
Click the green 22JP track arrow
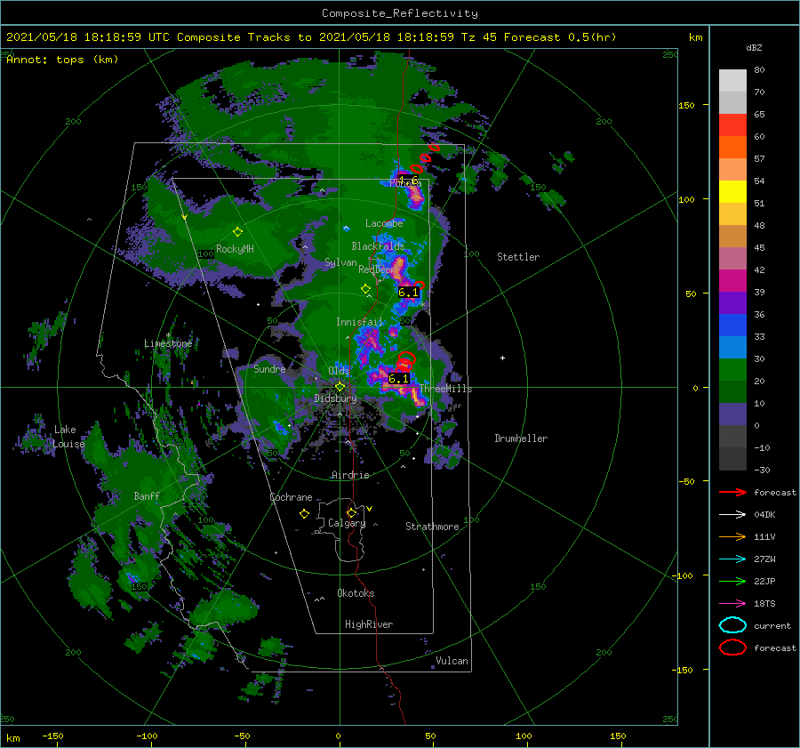[x=732, y=581]
